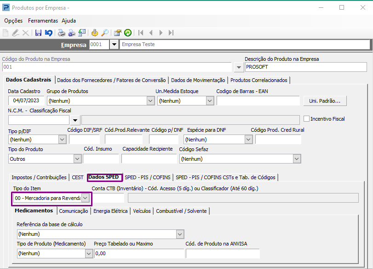Click the edit pencil toolbar icon
This screenshot has height=269, width=373.
[x=16, y=33]
